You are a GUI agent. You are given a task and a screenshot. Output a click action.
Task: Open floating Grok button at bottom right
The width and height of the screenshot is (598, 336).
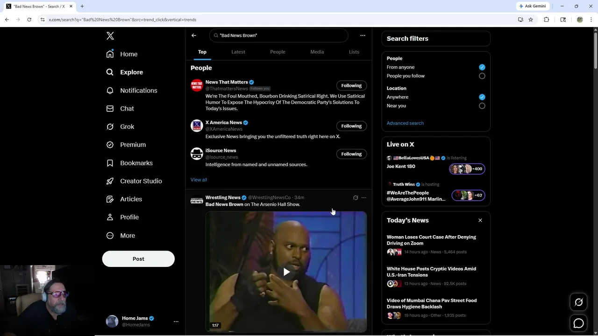coord(578,302)
